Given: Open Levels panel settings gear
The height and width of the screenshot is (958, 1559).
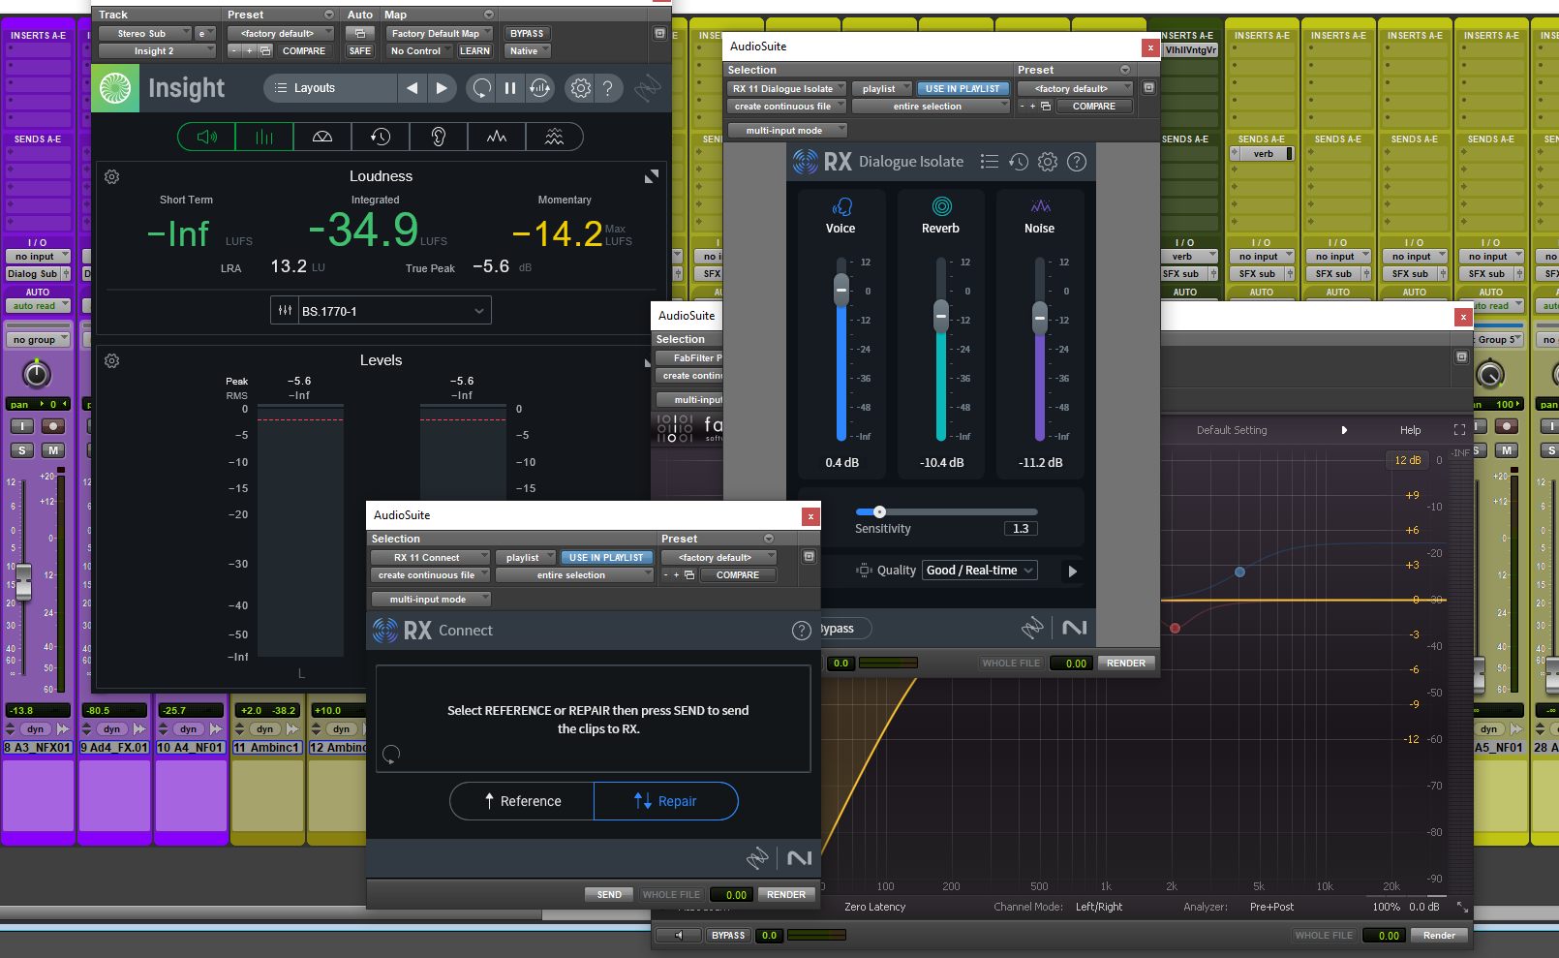Looking at the screenshot, I should click(112, 361).
